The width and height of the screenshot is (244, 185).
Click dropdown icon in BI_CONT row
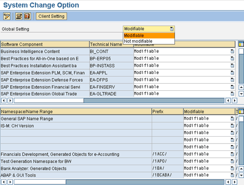pos(232,51)
